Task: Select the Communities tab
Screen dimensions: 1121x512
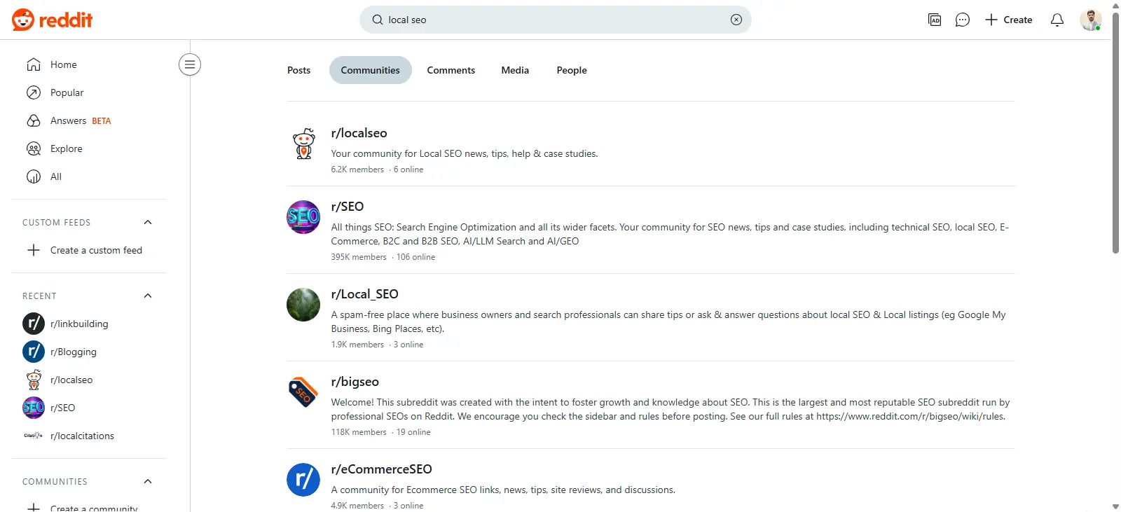Action: 370,70
